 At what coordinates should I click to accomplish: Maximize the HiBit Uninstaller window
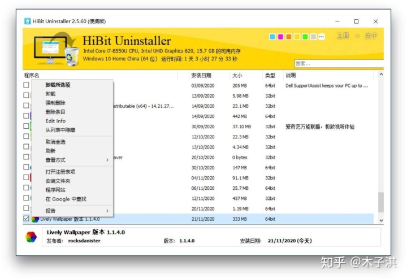(x=356, y=21)
